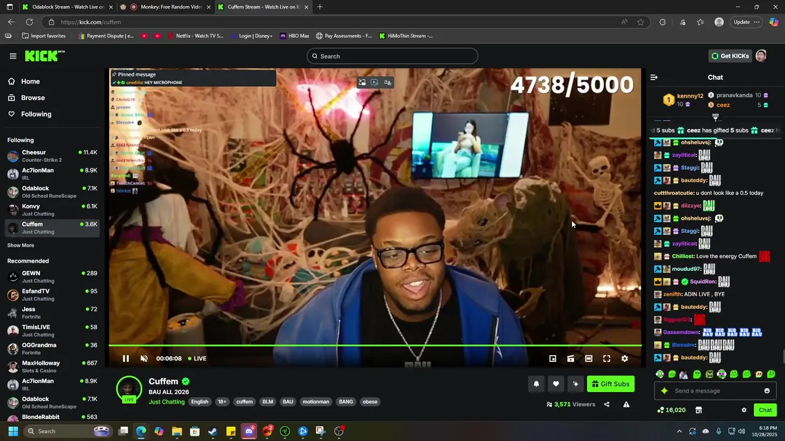Click the Kick Search box
Screen dimensions: 785x441
[x=392, y=56]
